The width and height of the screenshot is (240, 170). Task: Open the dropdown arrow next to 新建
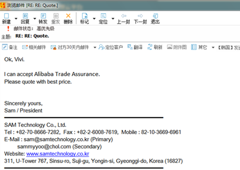click(16, 19)
